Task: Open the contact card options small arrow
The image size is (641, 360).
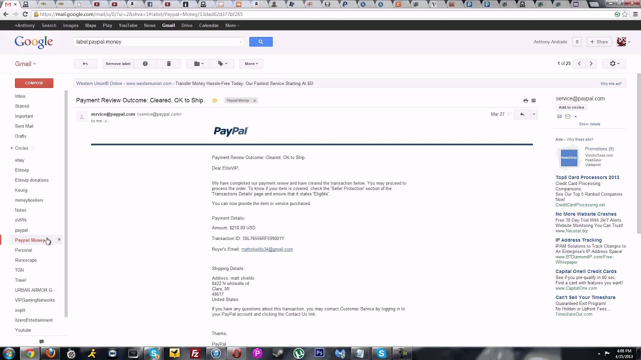Action: click(575, 116)
